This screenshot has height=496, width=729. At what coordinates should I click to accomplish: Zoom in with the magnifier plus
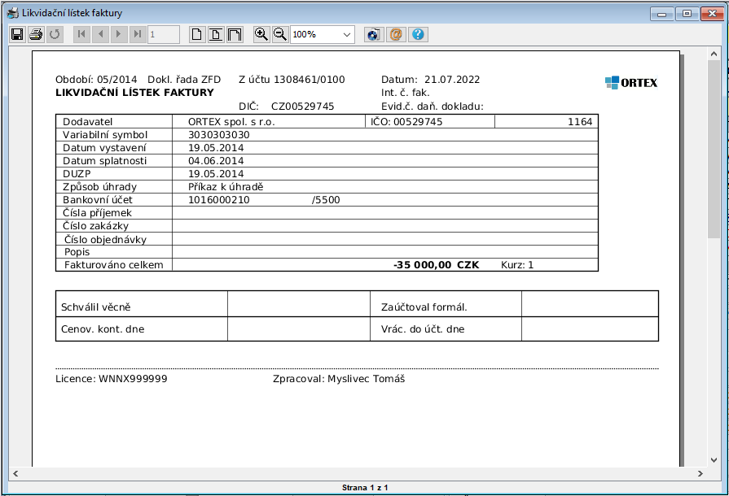click(261, 34)
